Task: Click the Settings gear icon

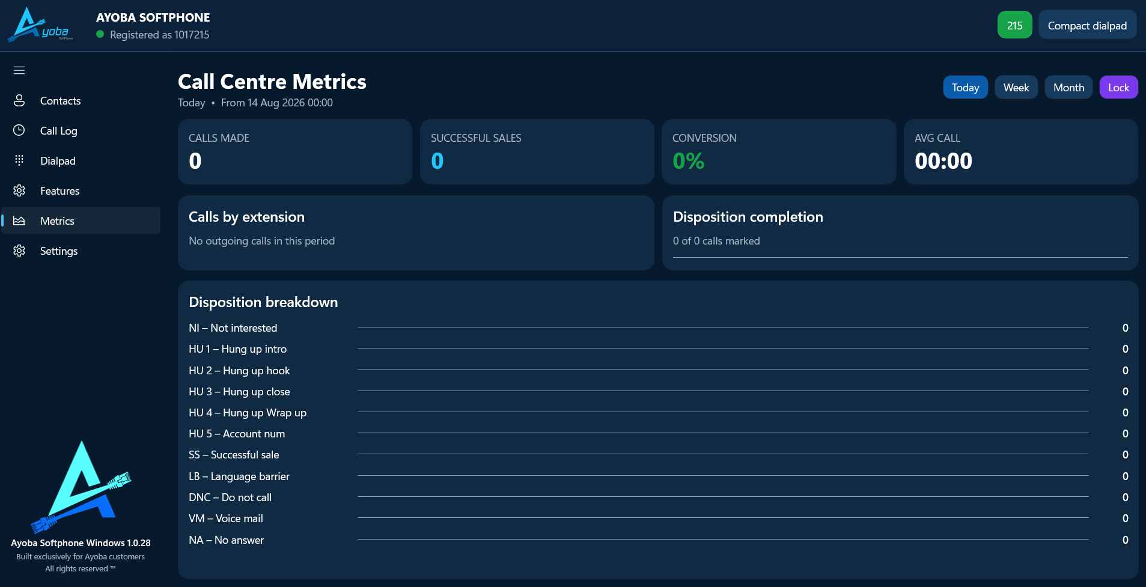Action: click(x=19, y=251)
